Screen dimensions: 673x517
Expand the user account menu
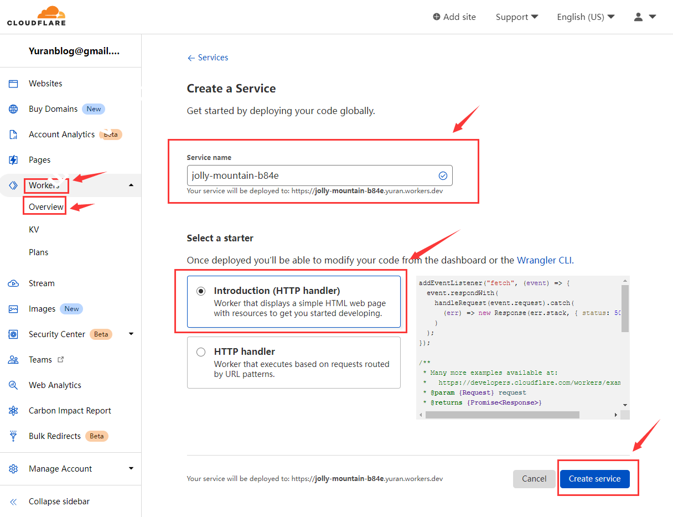[645, 17]
